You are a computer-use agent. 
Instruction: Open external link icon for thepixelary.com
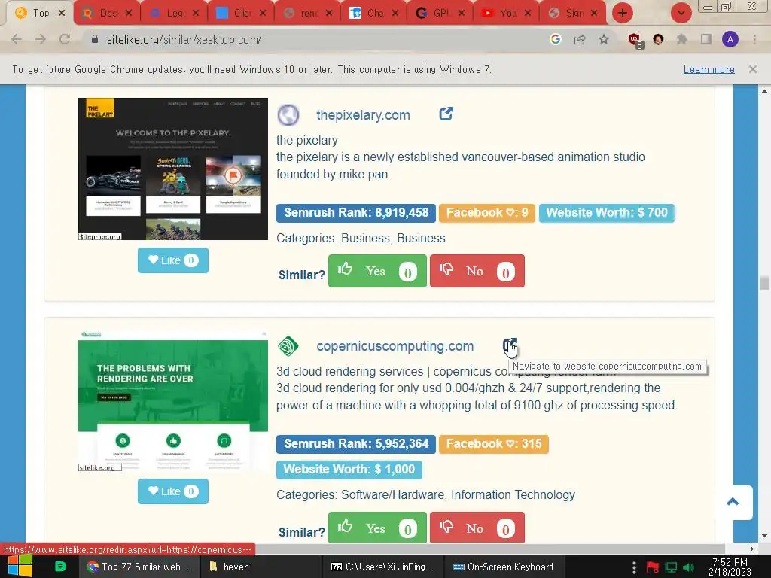446,114
